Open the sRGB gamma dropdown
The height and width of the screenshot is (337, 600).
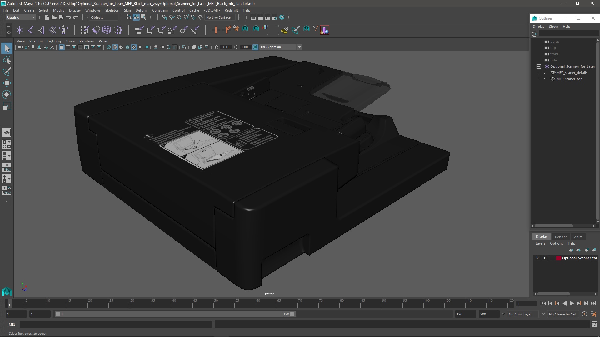pyautogui.click(x=299, y=47)
